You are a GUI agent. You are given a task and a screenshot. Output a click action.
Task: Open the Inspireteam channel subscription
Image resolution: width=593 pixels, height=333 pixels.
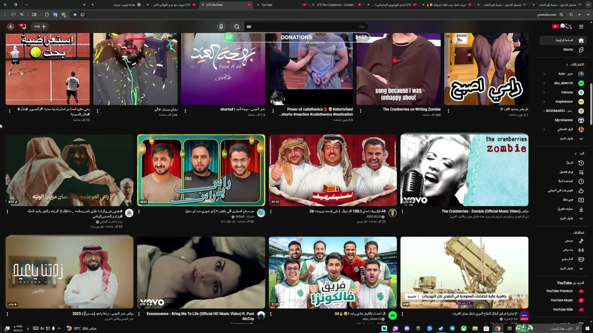point(563,101)
